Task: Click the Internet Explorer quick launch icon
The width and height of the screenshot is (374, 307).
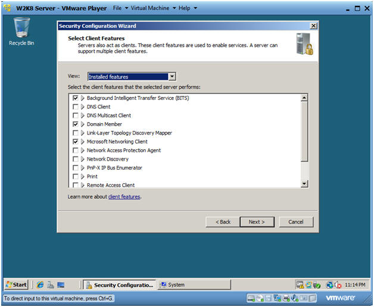Action: (40, 284)
